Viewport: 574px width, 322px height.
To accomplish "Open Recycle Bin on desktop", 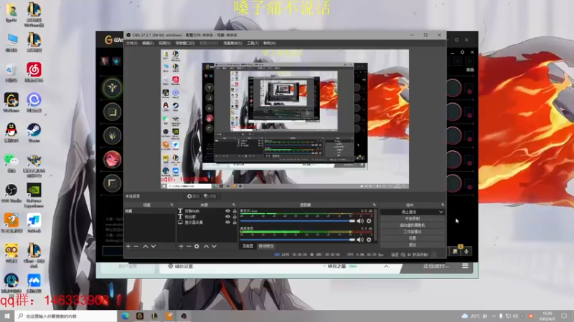I will 11,72.
